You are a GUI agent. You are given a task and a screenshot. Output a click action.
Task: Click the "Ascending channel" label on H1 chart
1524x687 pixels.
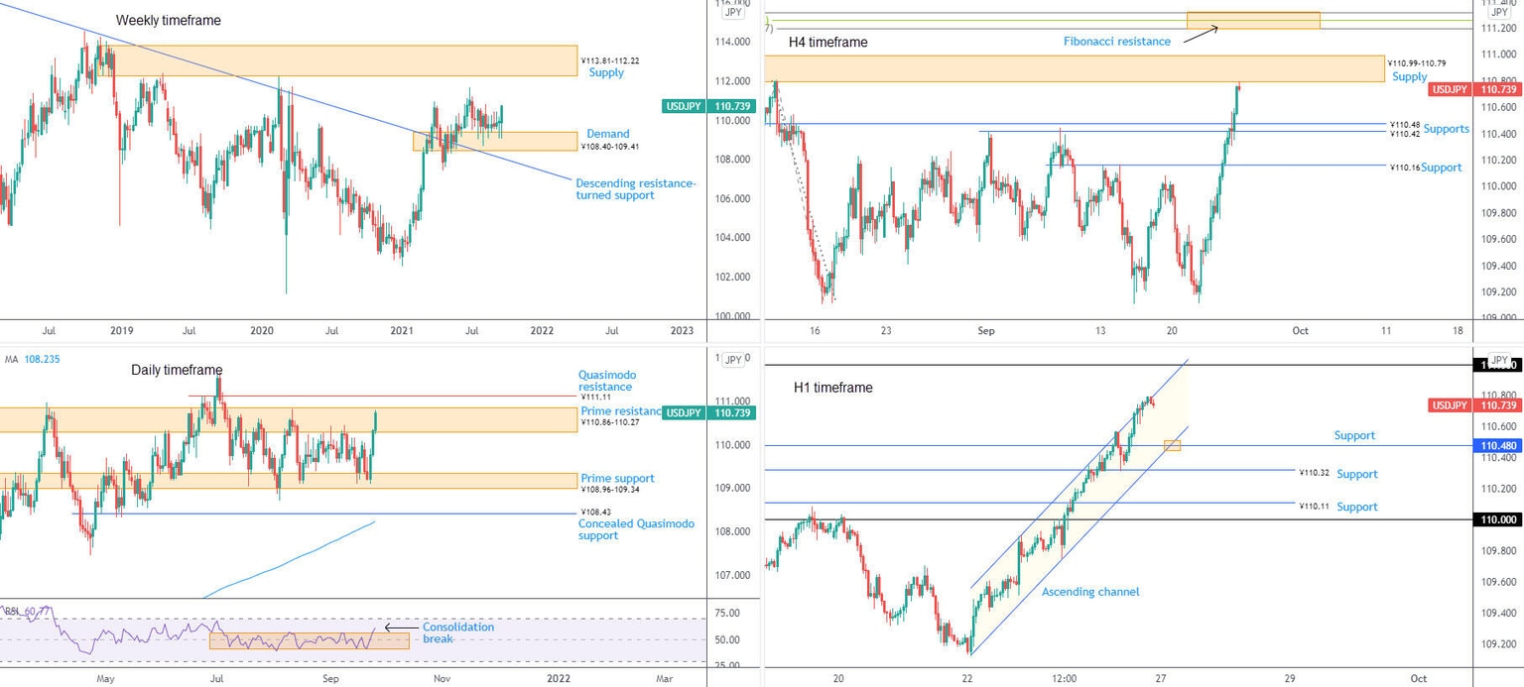coord(1089,592)
